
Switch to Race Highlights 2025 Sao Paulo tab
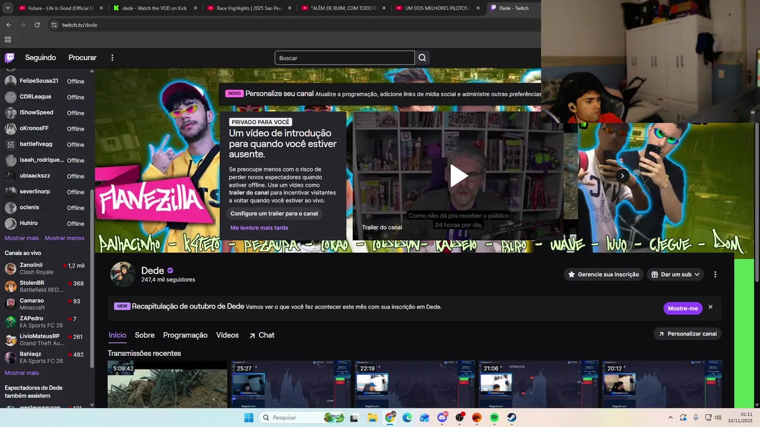tap(249, 8)
